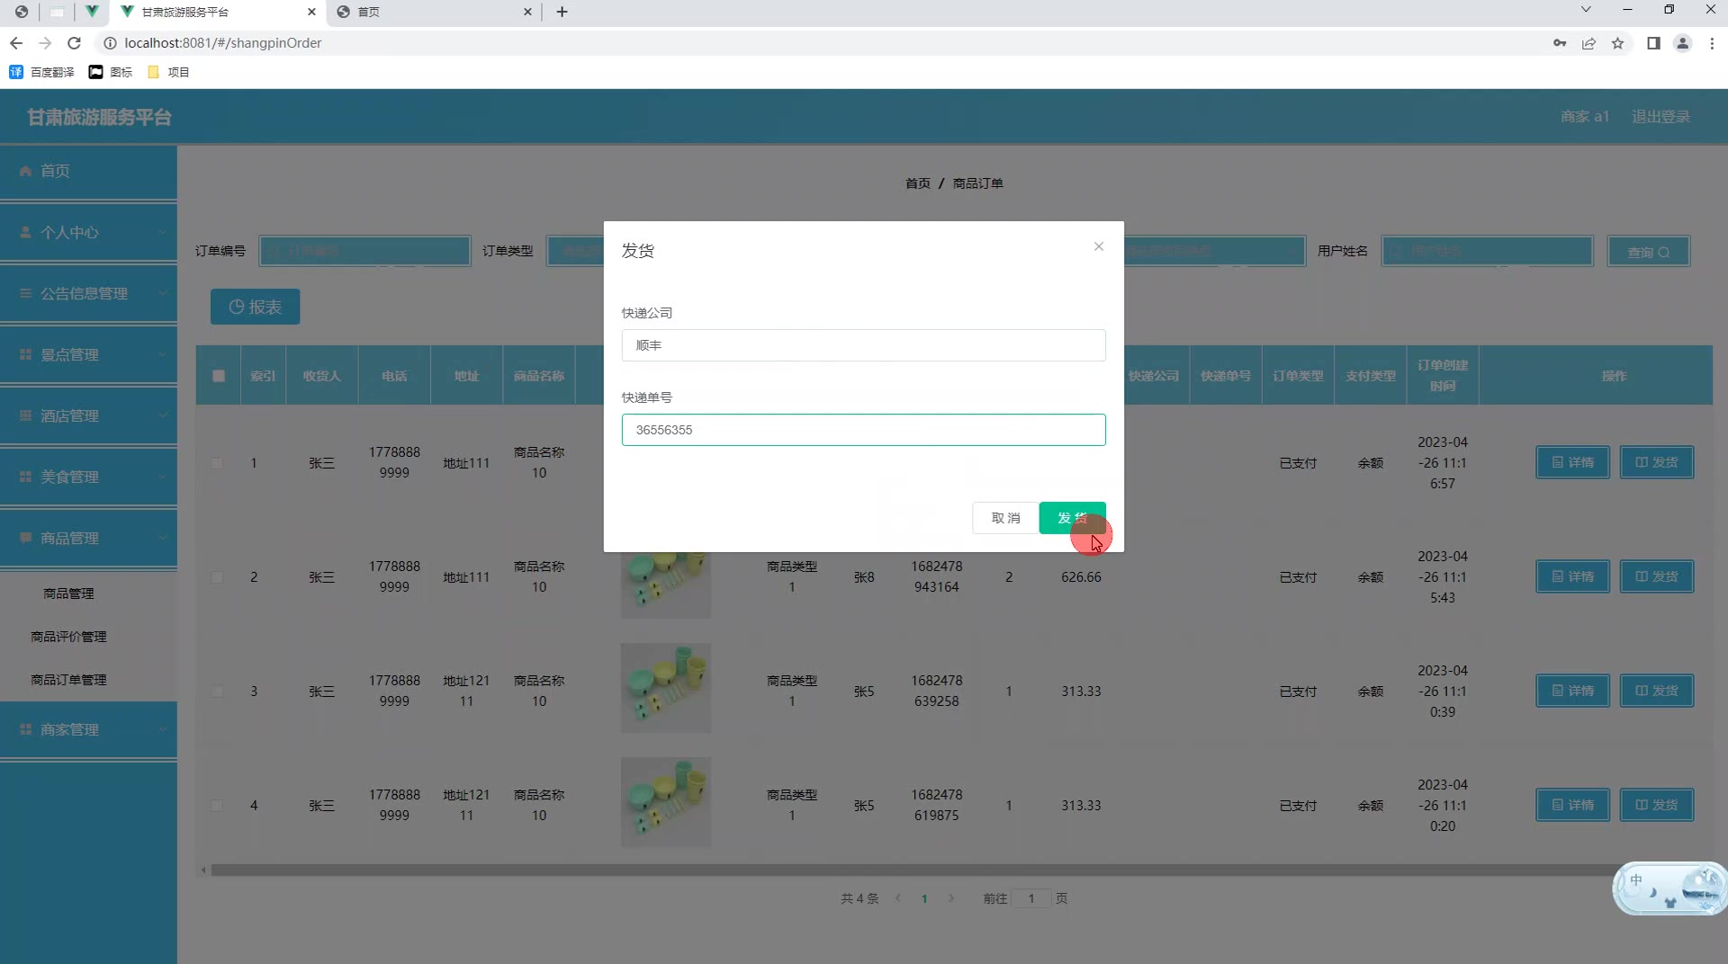Expand 美食管理 sidebar menu
The height and width of the screenshot is (964, 1728).
click(88, 477)
